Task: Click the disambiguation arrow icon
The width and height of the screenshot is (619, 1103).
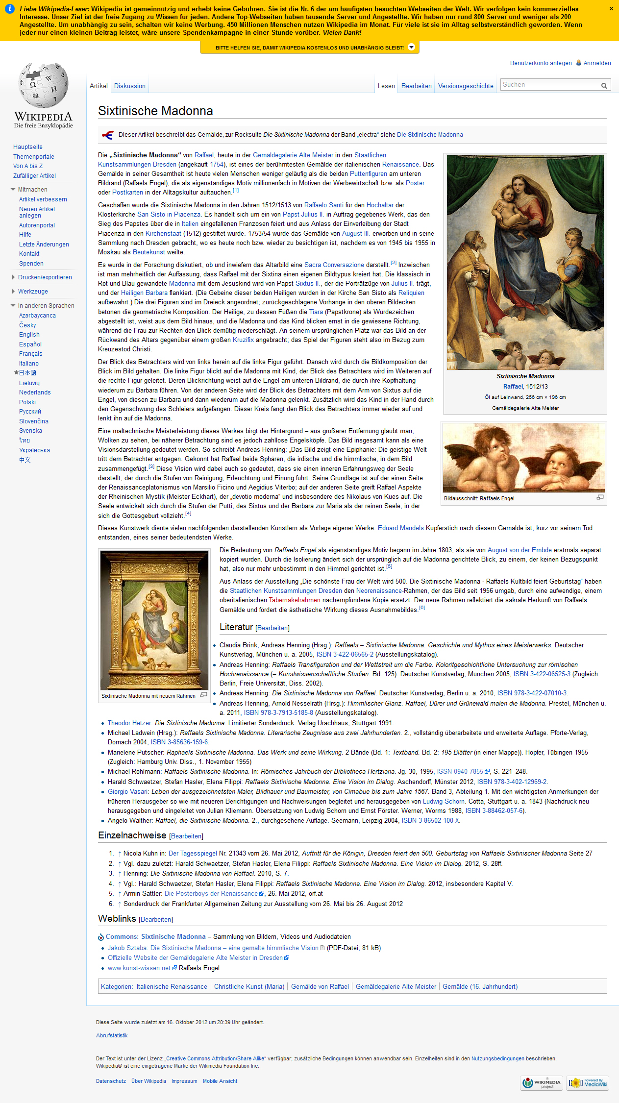Action: (x=108, y=135)
